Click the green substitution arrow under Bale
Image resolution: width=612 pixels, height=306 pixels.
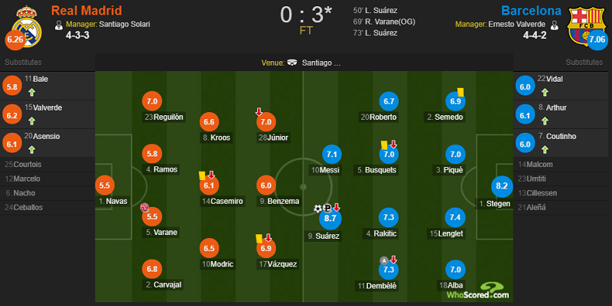(x=32, y=92)
